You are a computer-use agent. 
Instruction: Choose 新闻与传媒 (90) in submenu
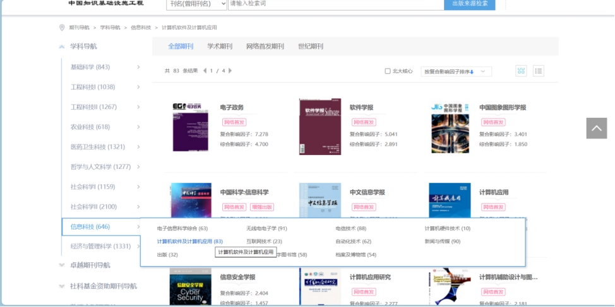tap(443, 241)
